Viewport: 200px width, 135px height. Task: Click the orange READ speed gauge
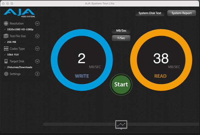point(161,60)
